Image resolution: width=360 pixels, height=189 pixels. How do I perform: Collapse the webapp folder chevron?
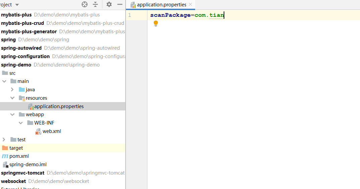click(12, 114)
